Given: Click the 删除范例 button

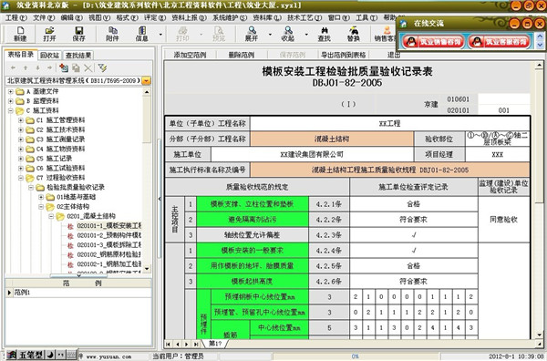Looking at the screenshot, I should pos(242,55).
